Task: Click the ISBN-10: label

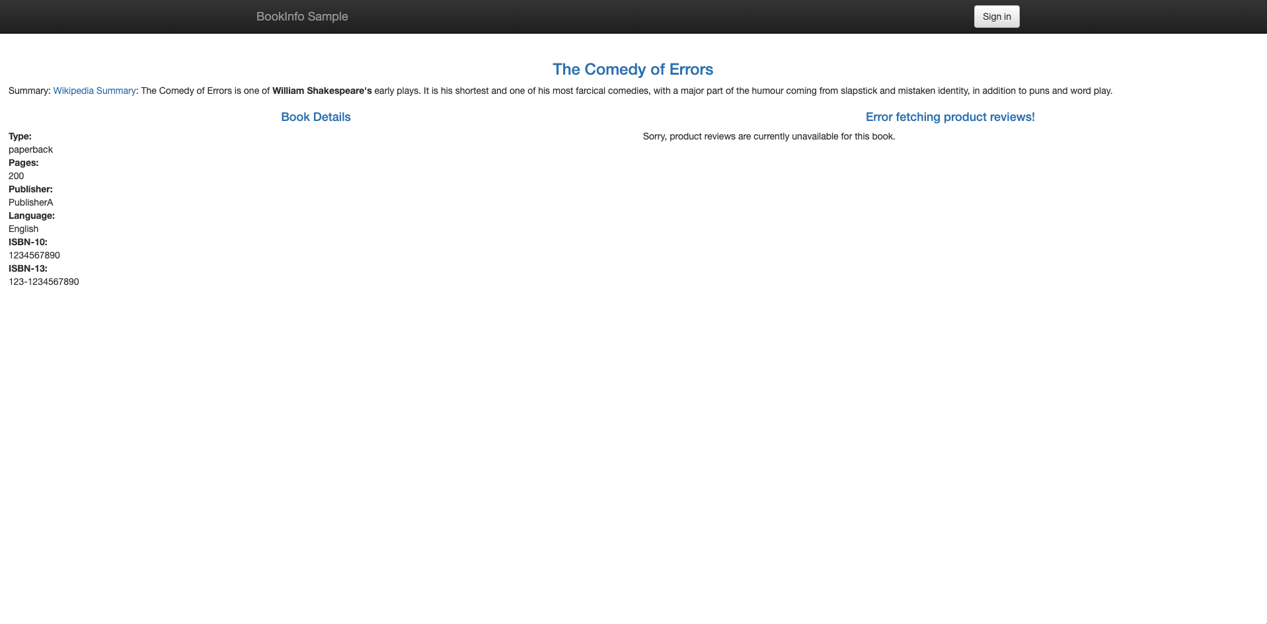Action: click(28, 242)
